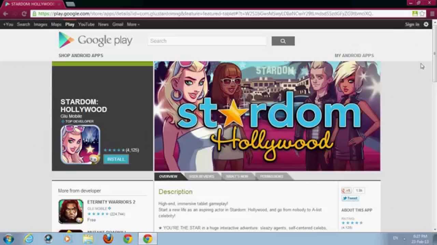Screen dimensions: 437x245
Task: Open Windows Explorer folder taskbar icon
Action: click(x=88, y=239)
